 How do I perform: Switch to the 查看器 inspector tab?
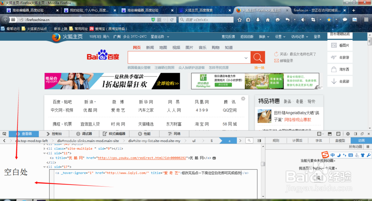tap(24, 134)
